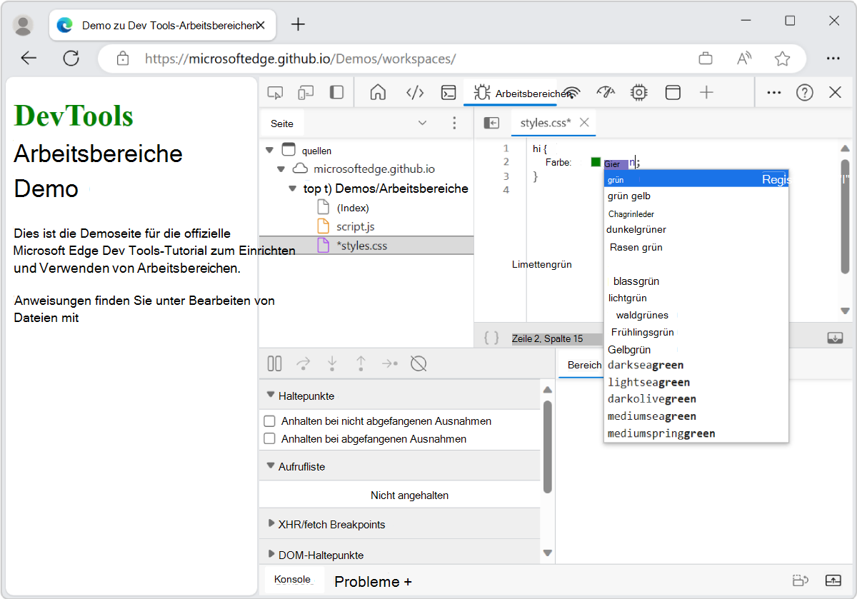The height and width of the screenshot is (599, 857).
Task: Enable Anhalten bei nicht abgefangenen Ausnahmen
Action: pos(269,421)
